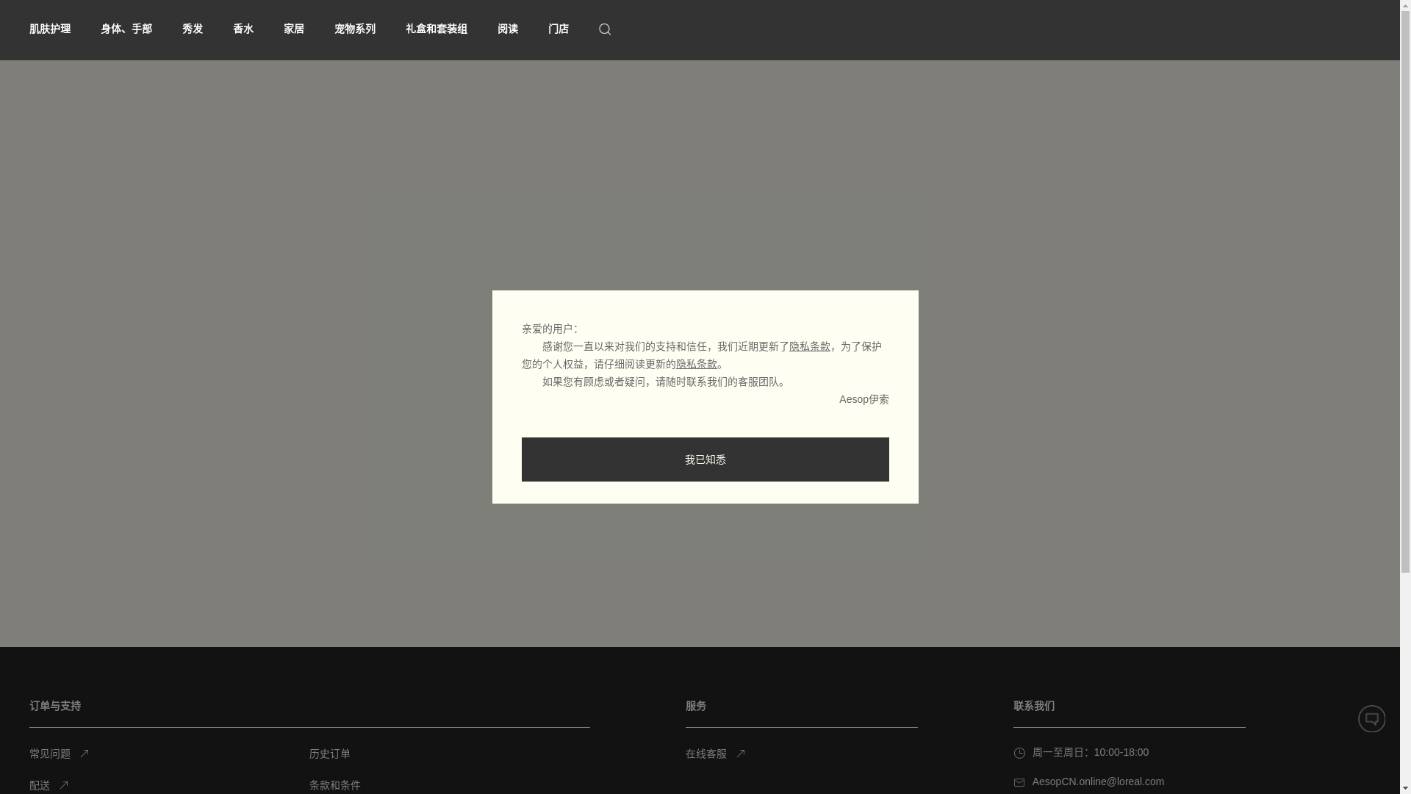Expand the 礼盒和套装组 menu
Viewport: 1411px width, 794px height.
click(437, 29)
